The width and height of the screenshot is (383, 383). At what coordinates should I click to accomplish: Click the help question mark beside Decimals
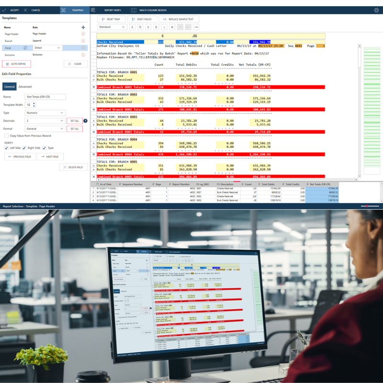(x=85, y=121)
